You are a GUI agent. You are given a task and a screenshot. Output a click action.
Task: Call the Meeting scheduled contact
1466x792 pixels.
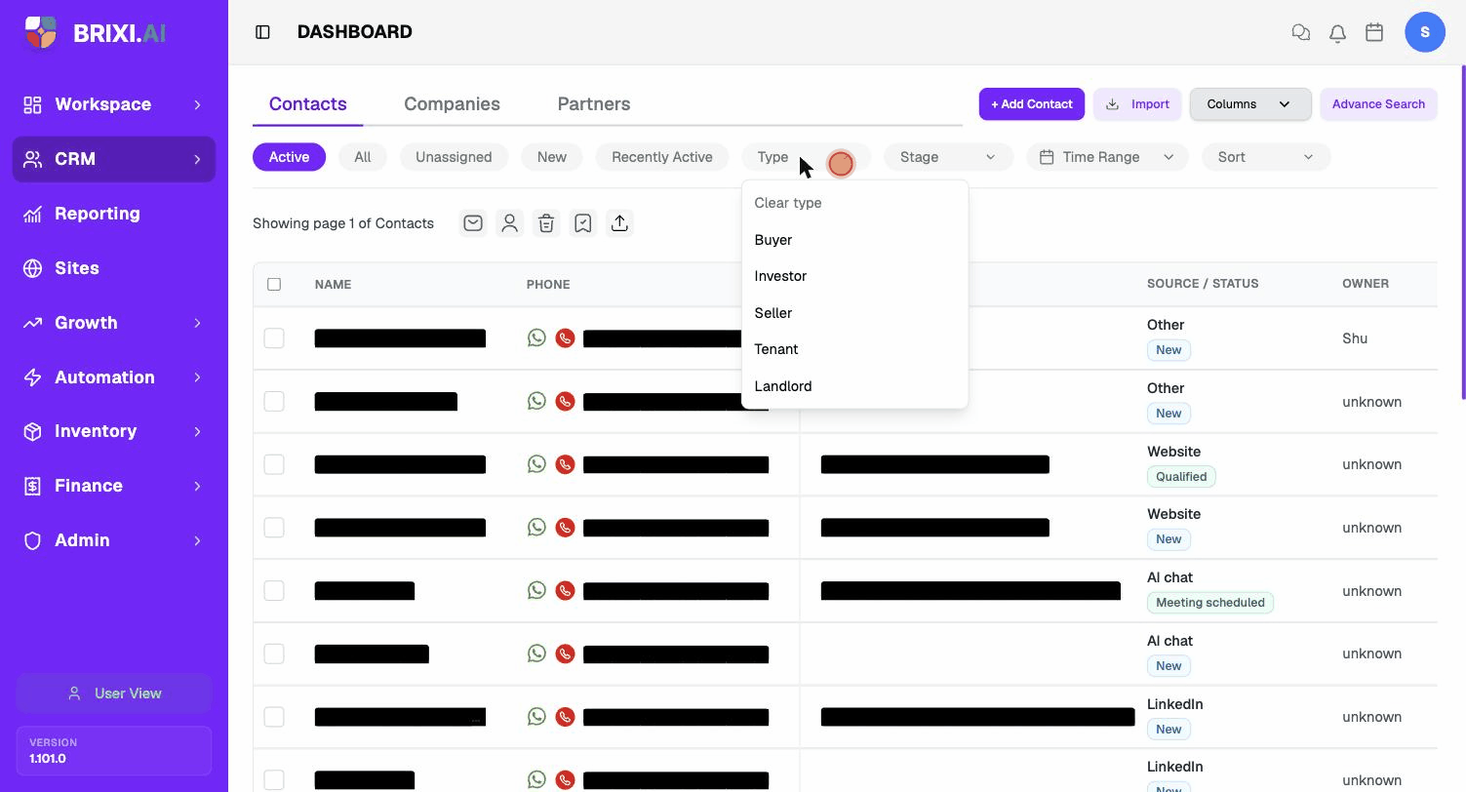(565, 591)
